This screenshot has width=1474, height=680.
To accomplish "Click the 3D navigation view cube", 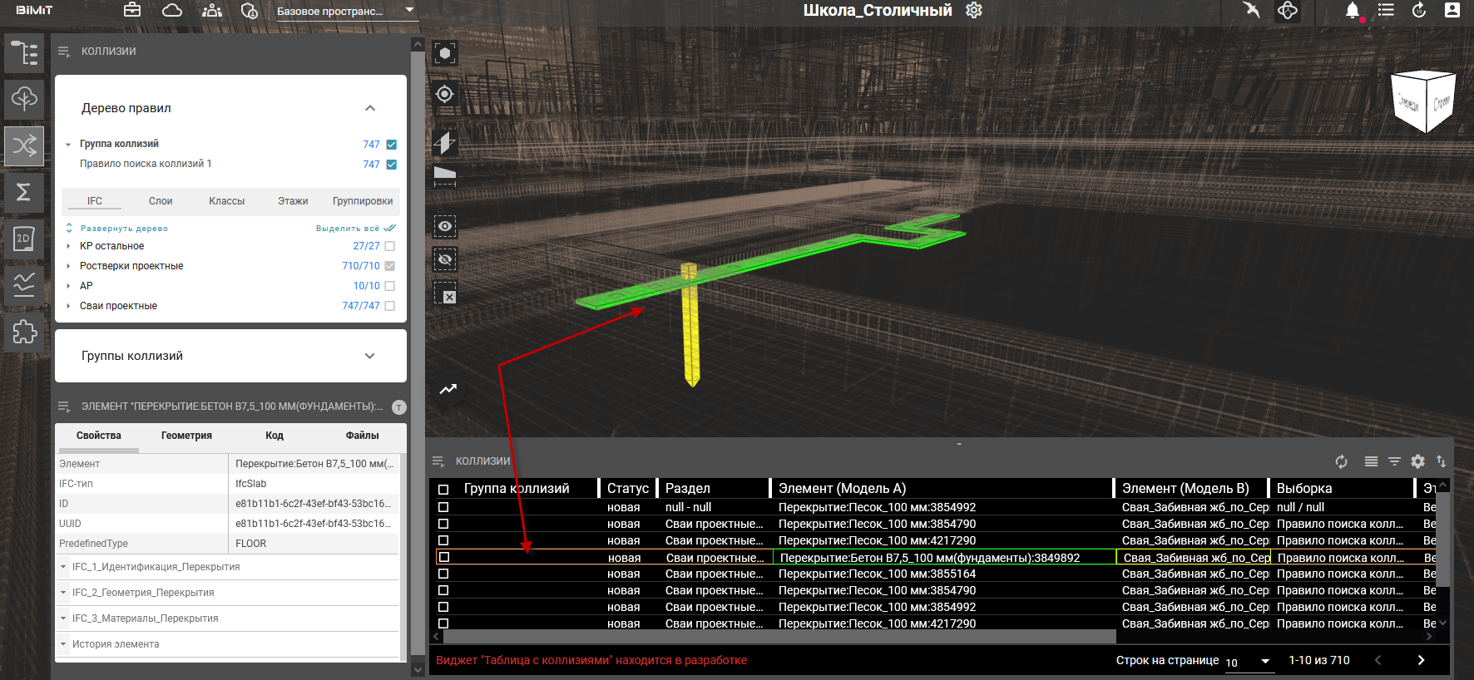I will (1423, 101).
